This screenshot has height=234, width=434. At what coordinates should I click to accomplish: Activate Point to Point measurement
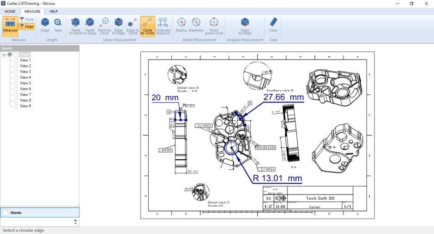pyautogui.click(x=76, y=26)
